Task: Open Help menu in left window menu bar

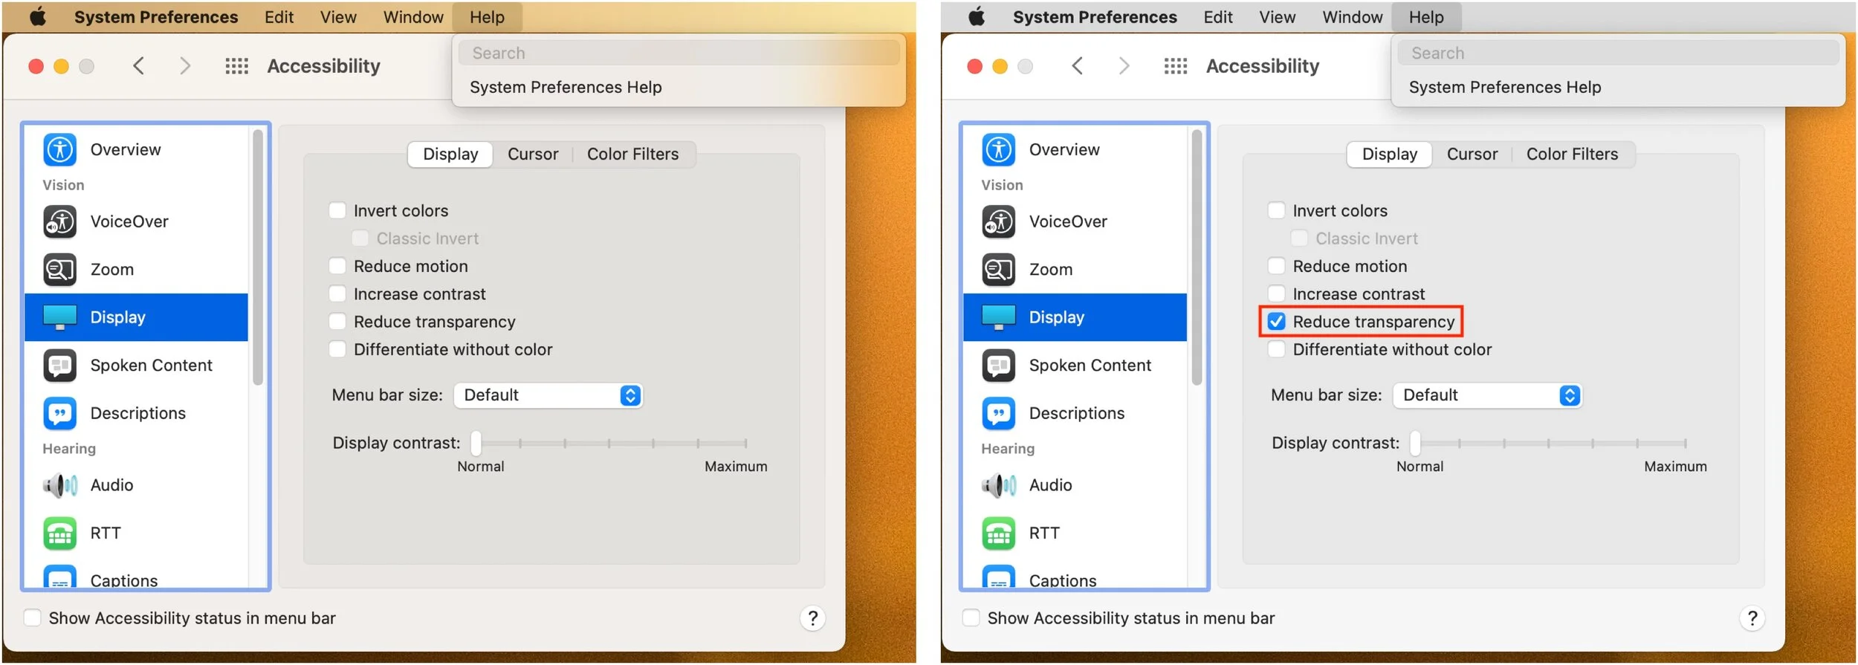Action: [487, 16]
